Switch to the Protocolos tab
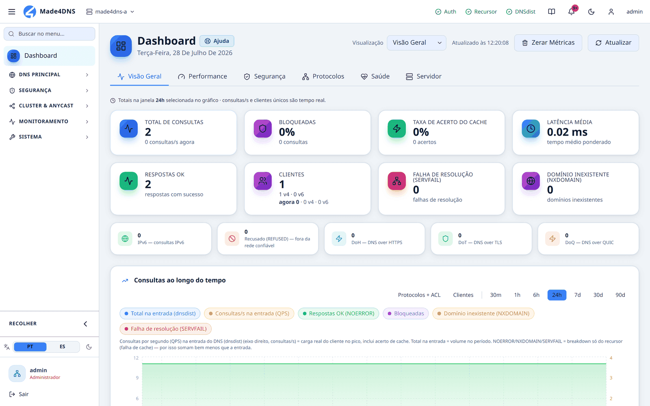The width and height of the screenshot is (650, 406). click(x=323, y=76)
